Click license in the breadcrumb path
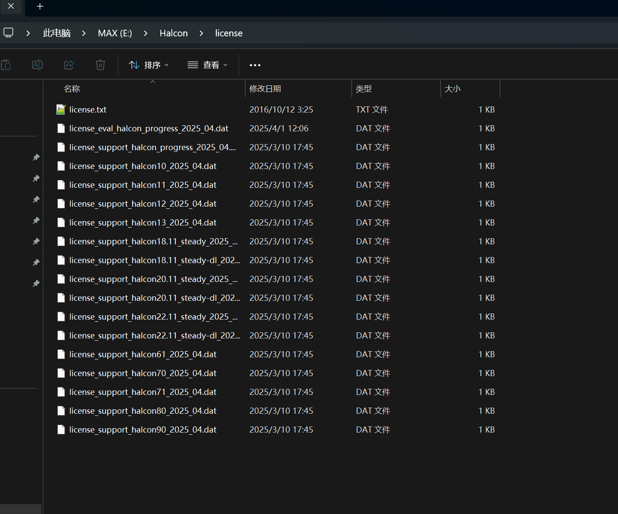This screenshot has height=514, width=618. (x=229, y=33)
